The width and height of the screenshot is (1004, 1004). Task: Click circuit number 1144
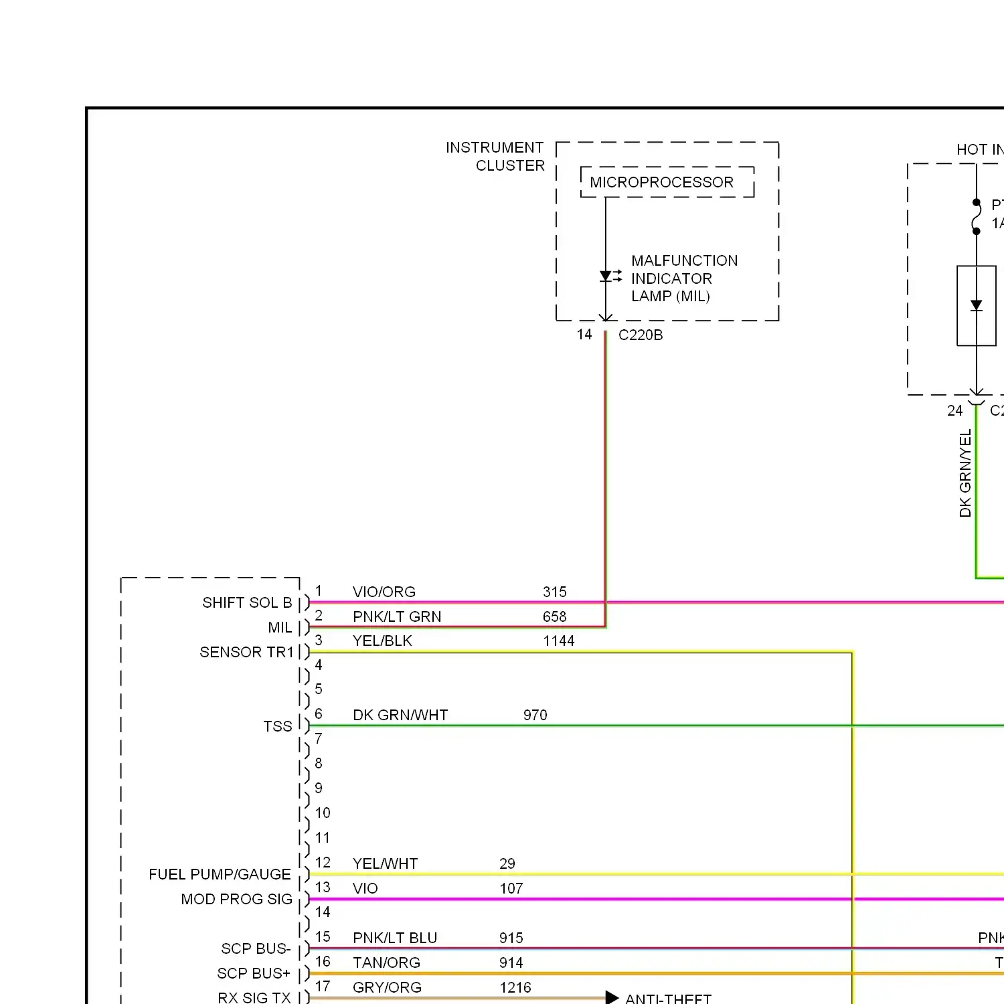pyautogui.click(x=559, y=641)
